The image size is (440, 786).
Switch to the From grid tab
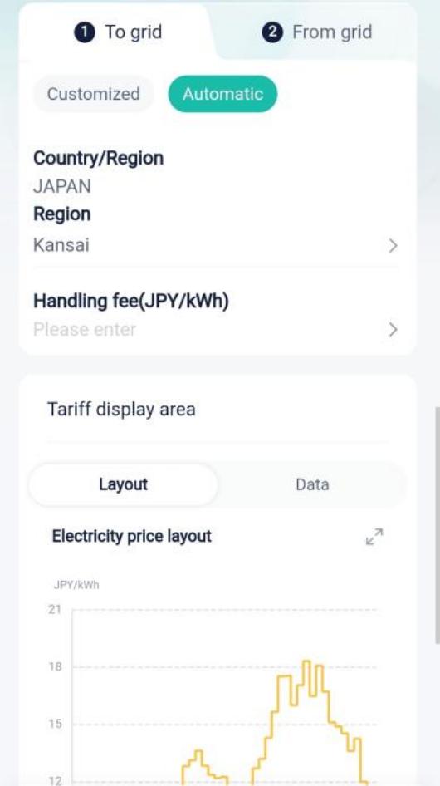(x=317, y=32)
